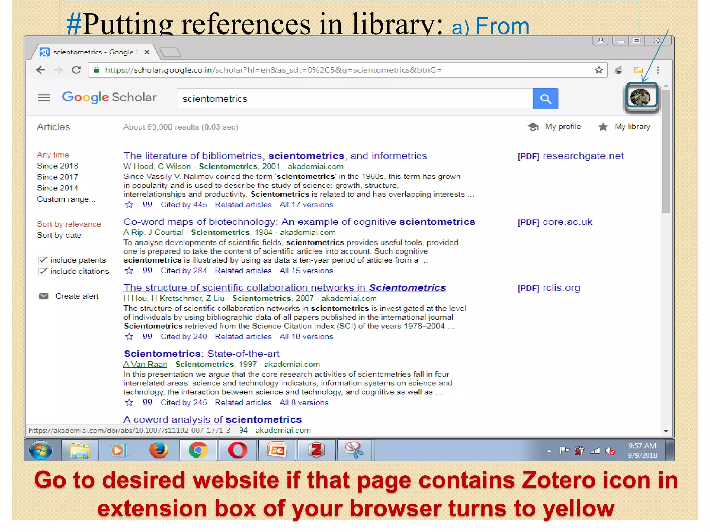Switch to Chrome in the taskbar
Viewport: 710px width, 532px height.
coord(198,450)
